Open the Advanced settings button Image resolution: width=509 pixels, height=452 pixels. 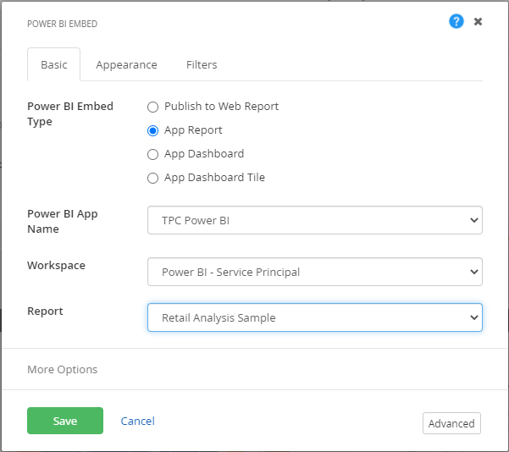[451, 423]
